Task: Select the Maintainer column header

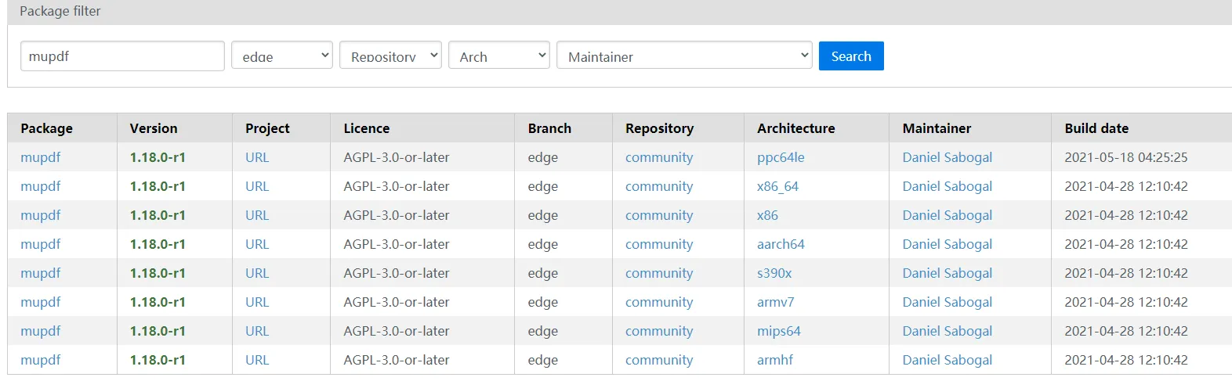Action: 937,128
